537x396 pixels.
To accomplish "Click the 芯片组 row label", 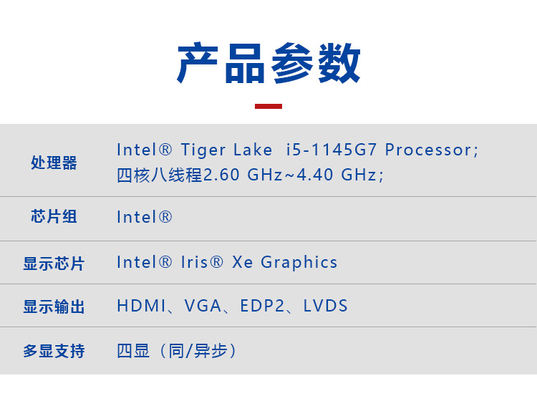I will tap(54, 216).
